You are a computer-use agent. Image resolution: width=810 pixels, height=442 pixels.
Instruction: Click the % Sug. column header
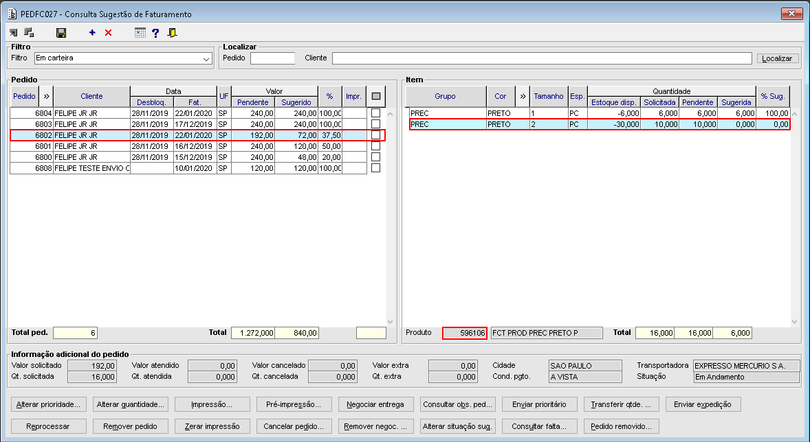(773, 97)
